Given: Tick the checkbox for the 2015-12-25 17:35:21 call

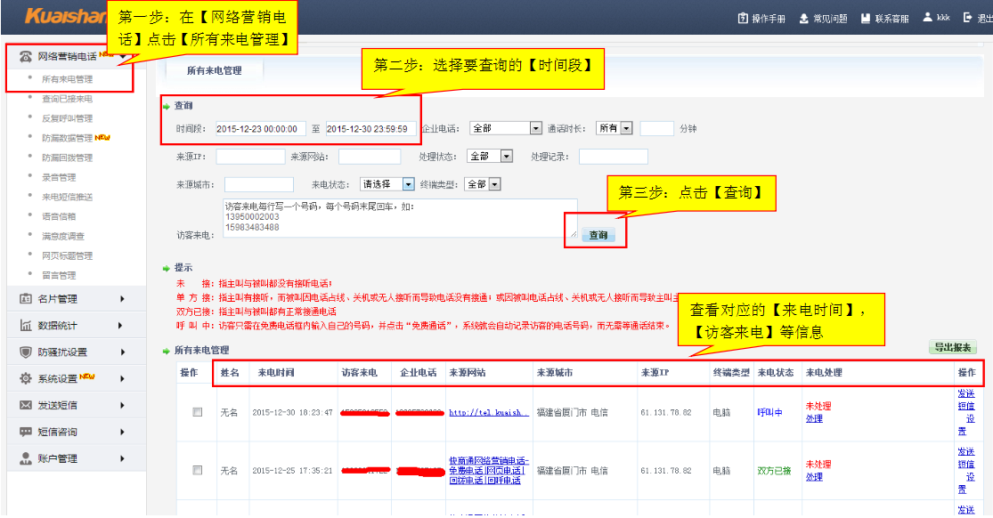Looking at the screenshot, I should pyautogui.click(x=198, y=470).
